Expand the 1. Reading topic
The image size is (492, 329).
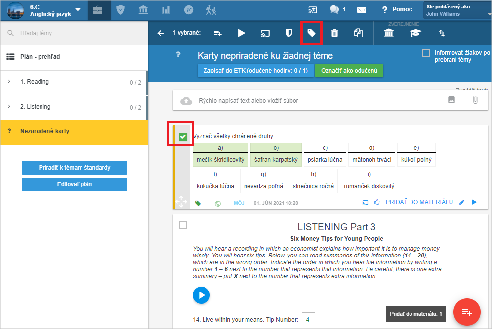click(x=9, y=81)
